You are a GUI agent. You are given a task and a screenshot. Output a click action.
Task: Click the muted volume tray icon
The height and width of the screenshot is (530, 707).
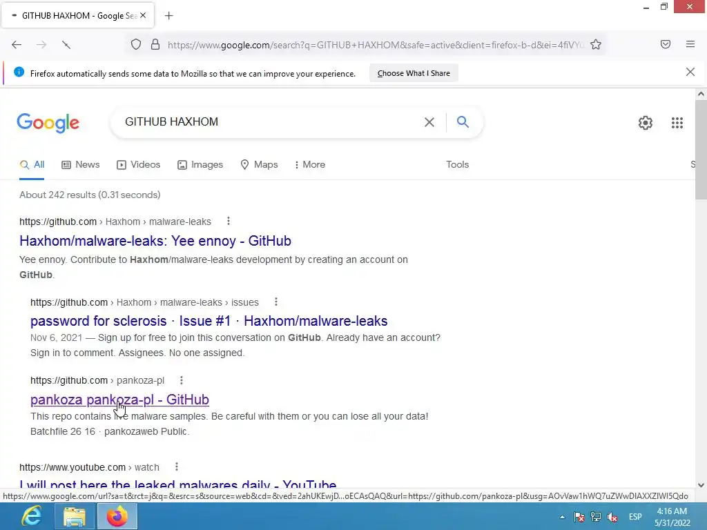tap(612, 517)
